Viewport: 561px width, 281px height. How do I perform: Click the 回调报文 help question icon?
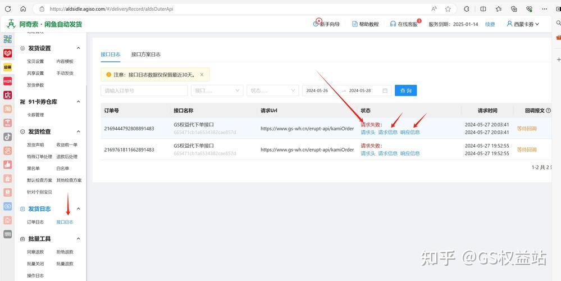549,111
